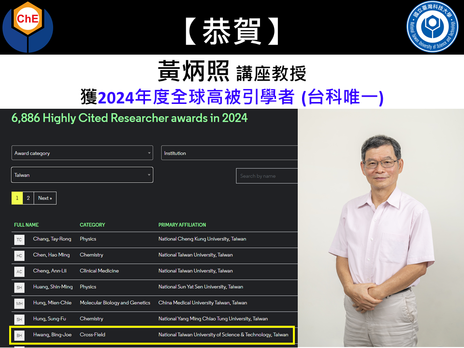Click the NTUST university seal logo
Screen dimensions: 464x348
pyautogui.click(x=433, y=27)
